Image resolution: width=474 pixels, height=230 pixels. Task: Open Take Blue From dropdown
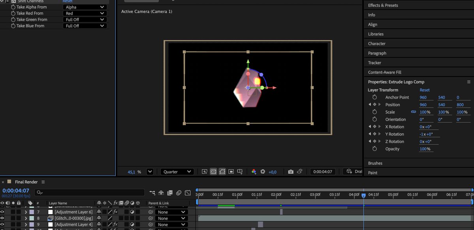[85, 26]
